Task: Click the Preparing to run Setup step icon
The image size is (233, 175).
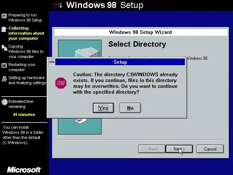Action: [x=4, y=16]
